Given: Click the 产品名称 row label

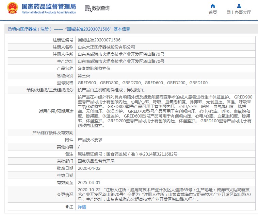Looking at the screenshot, I should coord(65,69).
